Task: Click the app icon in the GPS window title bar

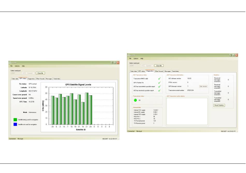Action: pyautogui.click(x=10, y=63)
